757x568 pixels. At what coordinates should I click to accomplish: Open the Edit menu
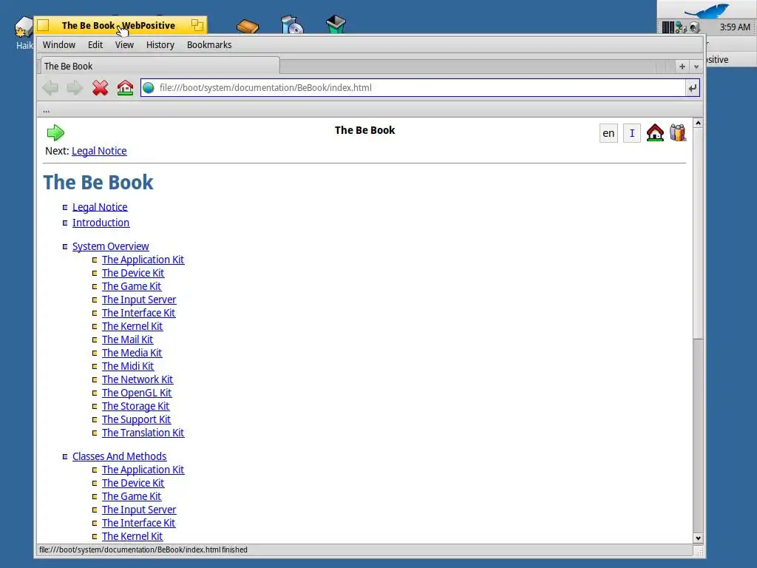95,45
